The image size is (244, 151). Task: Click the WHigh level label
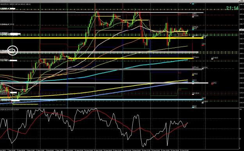tap(195, 27)
